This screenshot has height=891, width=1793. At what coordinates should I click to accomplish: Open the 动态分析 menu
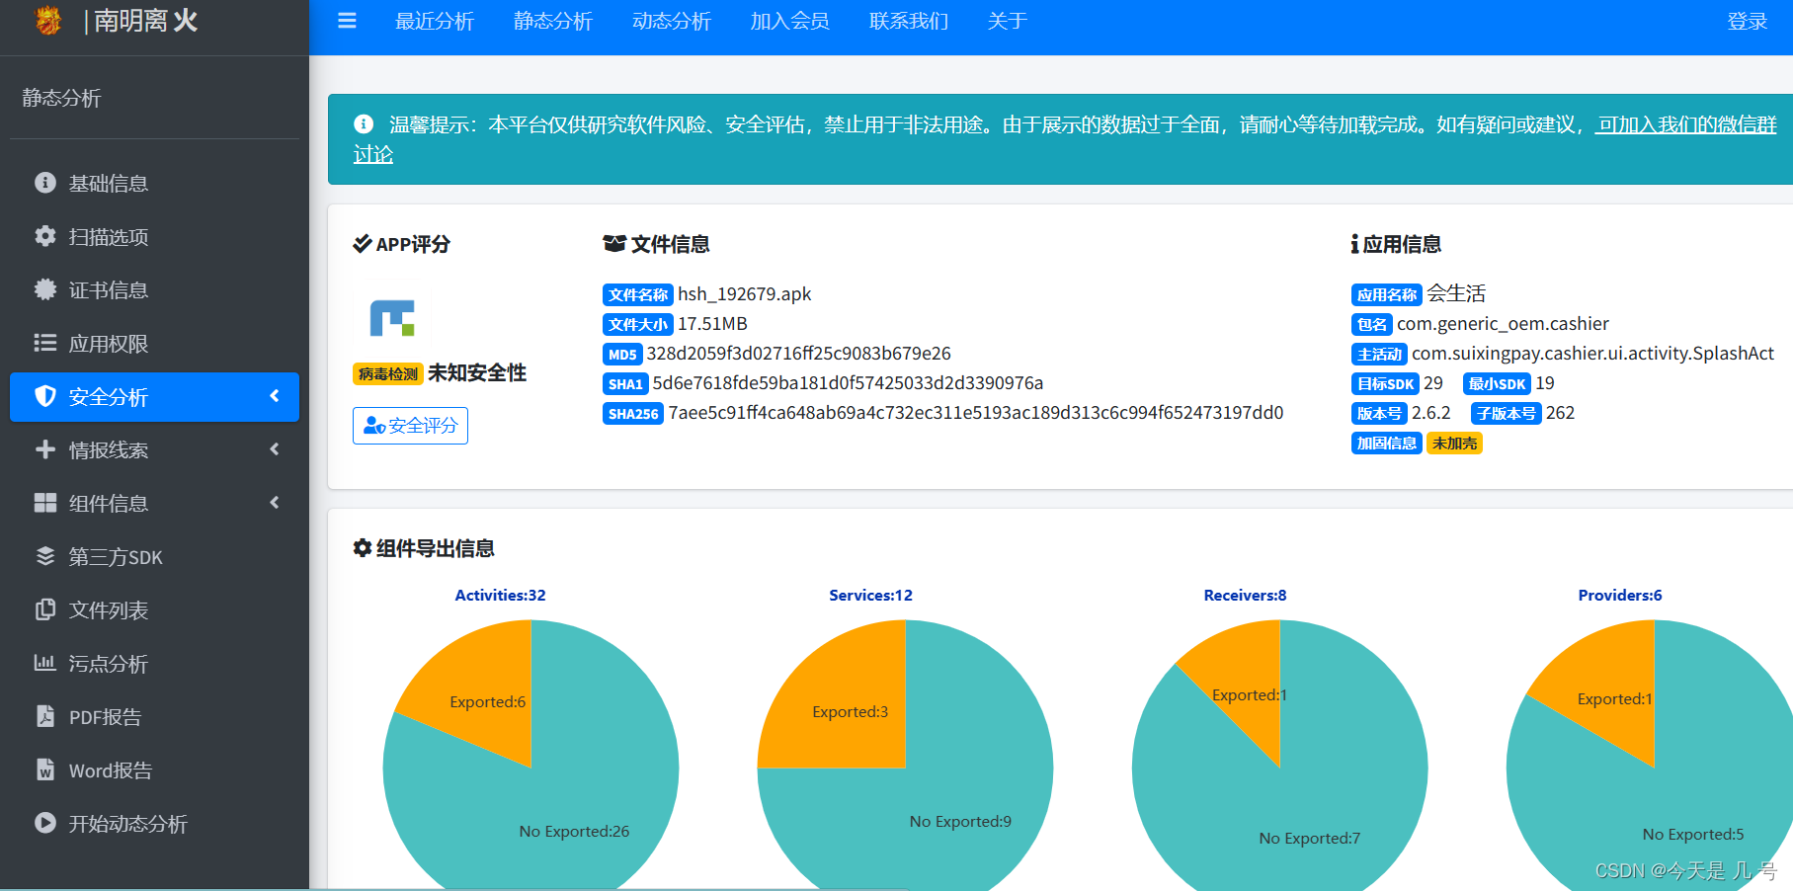pos(672,22)
